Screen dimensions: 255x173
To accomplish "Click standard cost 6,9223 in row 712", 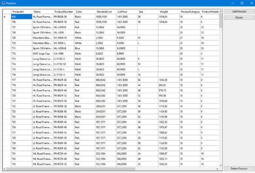I will tap(106, 54).
